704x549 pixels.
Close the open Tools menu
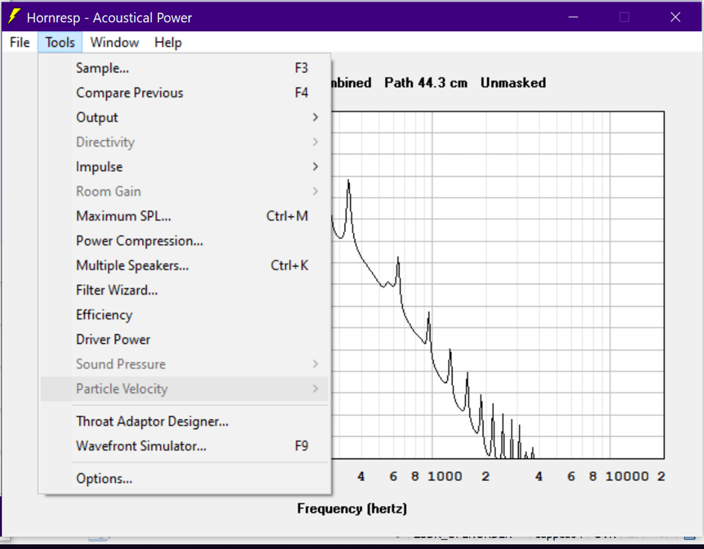tap(60, 42)
